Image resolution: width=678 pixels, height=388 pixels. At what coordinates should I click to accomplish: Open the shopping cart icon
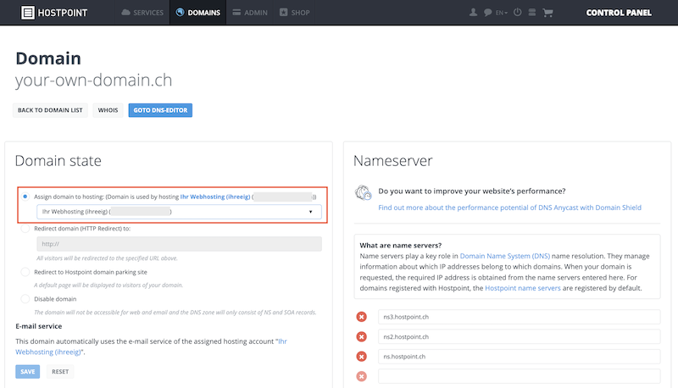547,13
